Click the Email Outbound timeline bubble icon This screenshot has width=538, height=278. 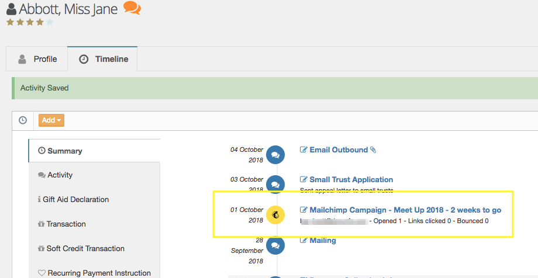[x=275, y=155]
